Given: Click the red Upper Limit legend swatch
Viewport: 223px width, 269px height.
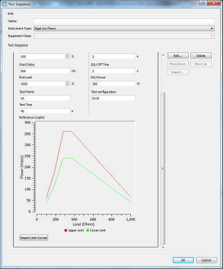Looking at the screenshot, I should point(66,230).
